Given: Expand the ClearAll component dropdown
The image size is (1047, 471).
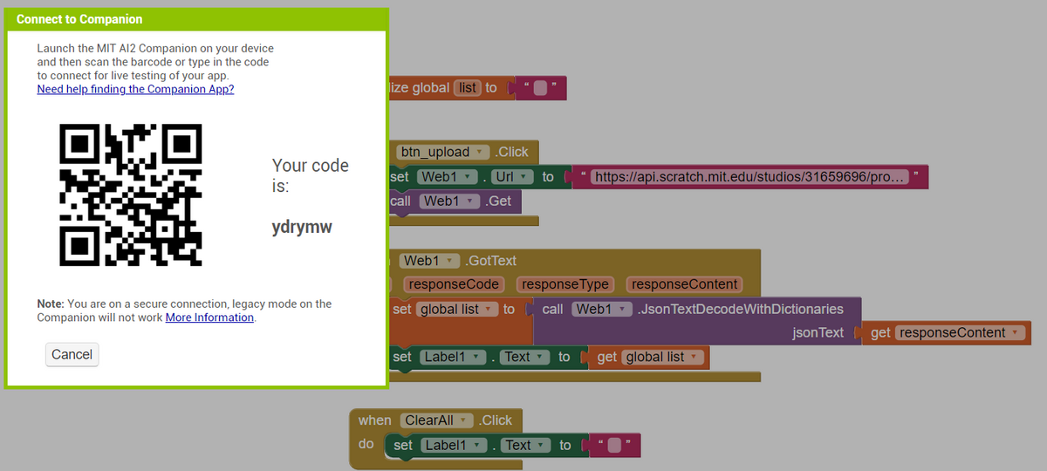Looking at the screenshot, I should (x=465, y=420).
